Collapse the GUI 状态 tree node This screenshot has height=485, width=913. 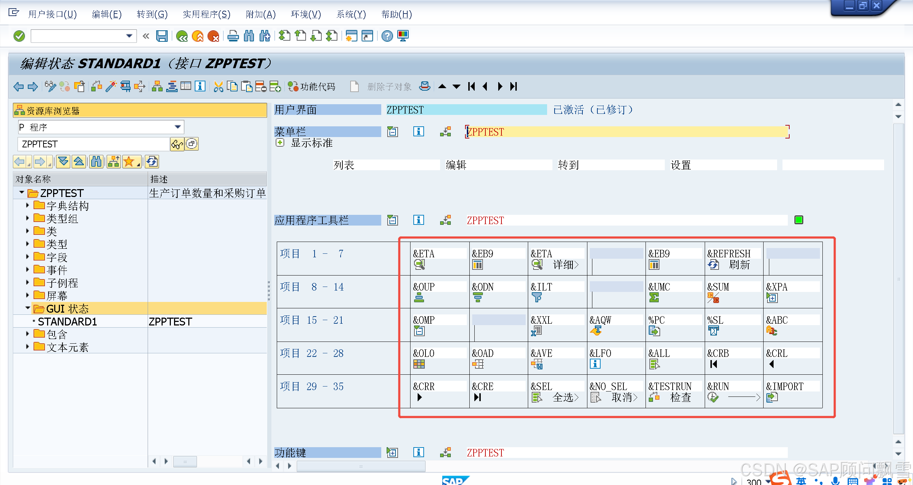coord(28,308)
